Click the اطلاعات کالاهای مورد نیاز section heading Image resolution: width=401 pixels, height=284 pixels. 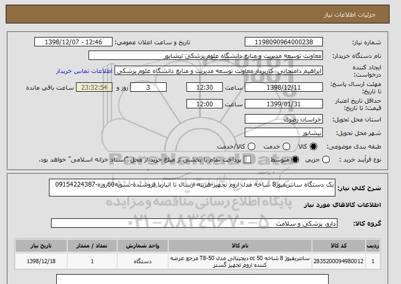[x=343, y=205]
